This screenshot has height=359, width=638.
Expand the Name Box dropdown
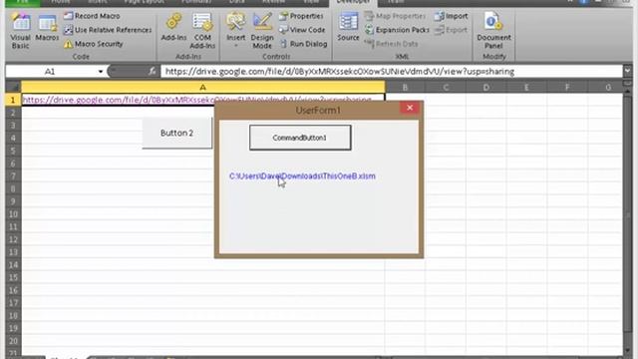click(100, 72)
